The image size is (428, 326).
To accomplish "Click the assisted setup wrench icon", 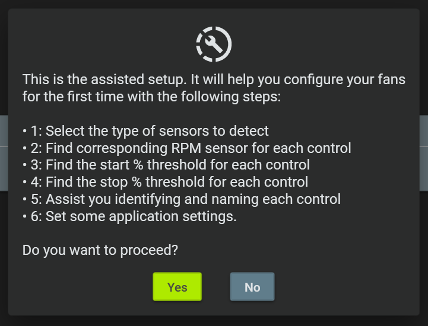I will (214, 44).
